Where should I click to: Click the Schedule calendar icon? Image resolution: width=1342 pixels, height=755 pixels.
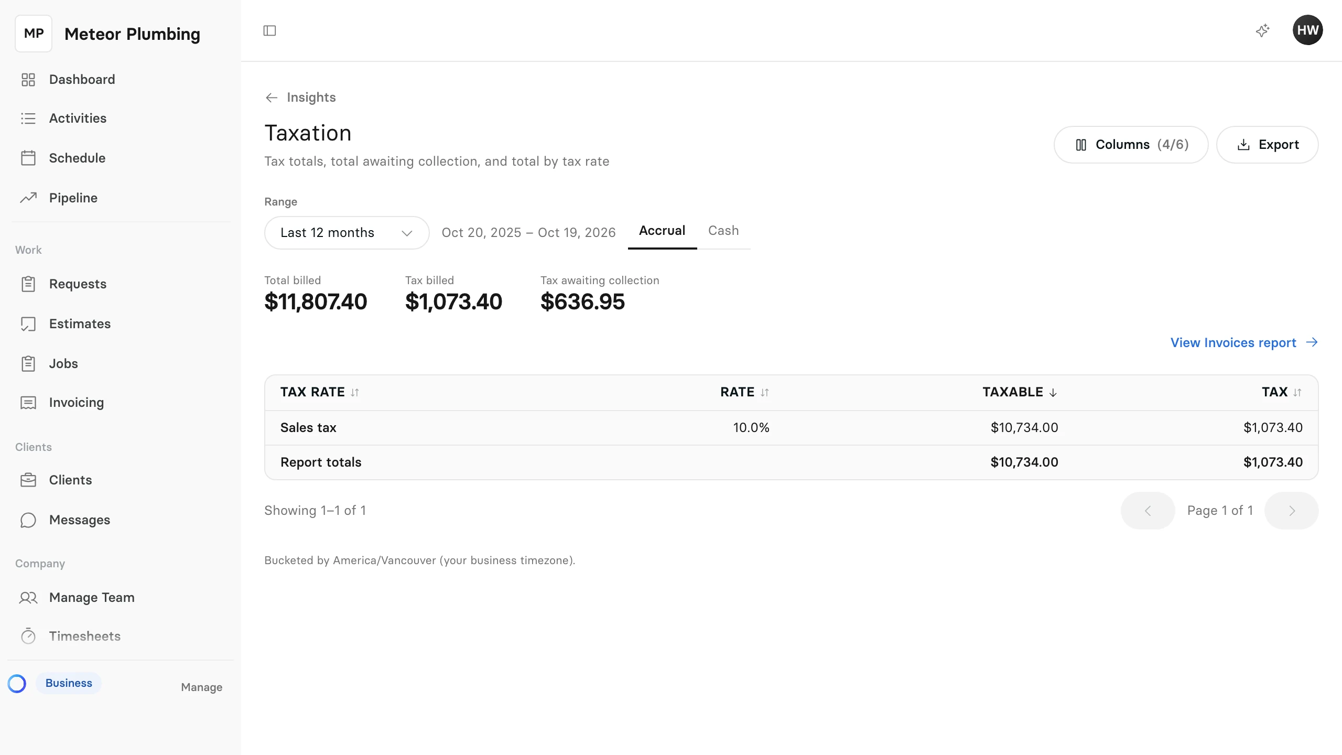pos(28,158)
